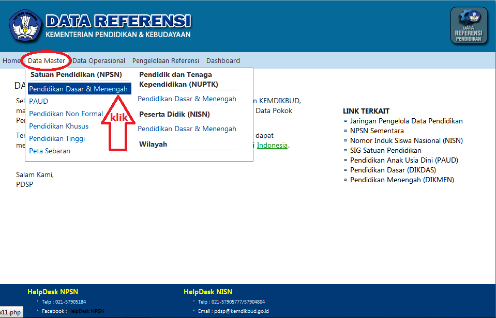
Task: Open the Home menu item
Action: point(10,60)
